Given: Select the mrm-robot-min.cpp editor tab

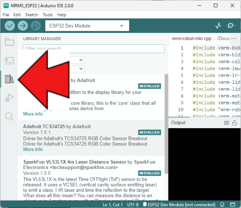Looking at the screenshot, I should pyautogui.click(x=191, y=38).
